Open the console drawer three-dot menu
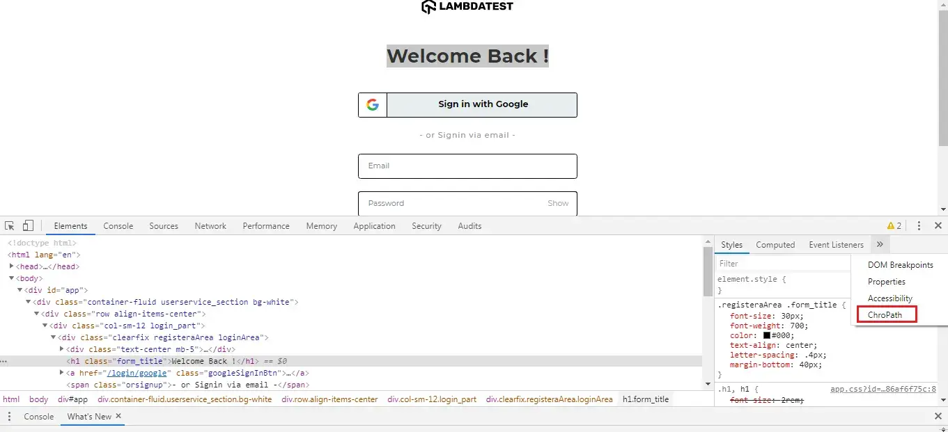Image resolution: width=948 pixels, height=432 pixels. click(10, 417)
